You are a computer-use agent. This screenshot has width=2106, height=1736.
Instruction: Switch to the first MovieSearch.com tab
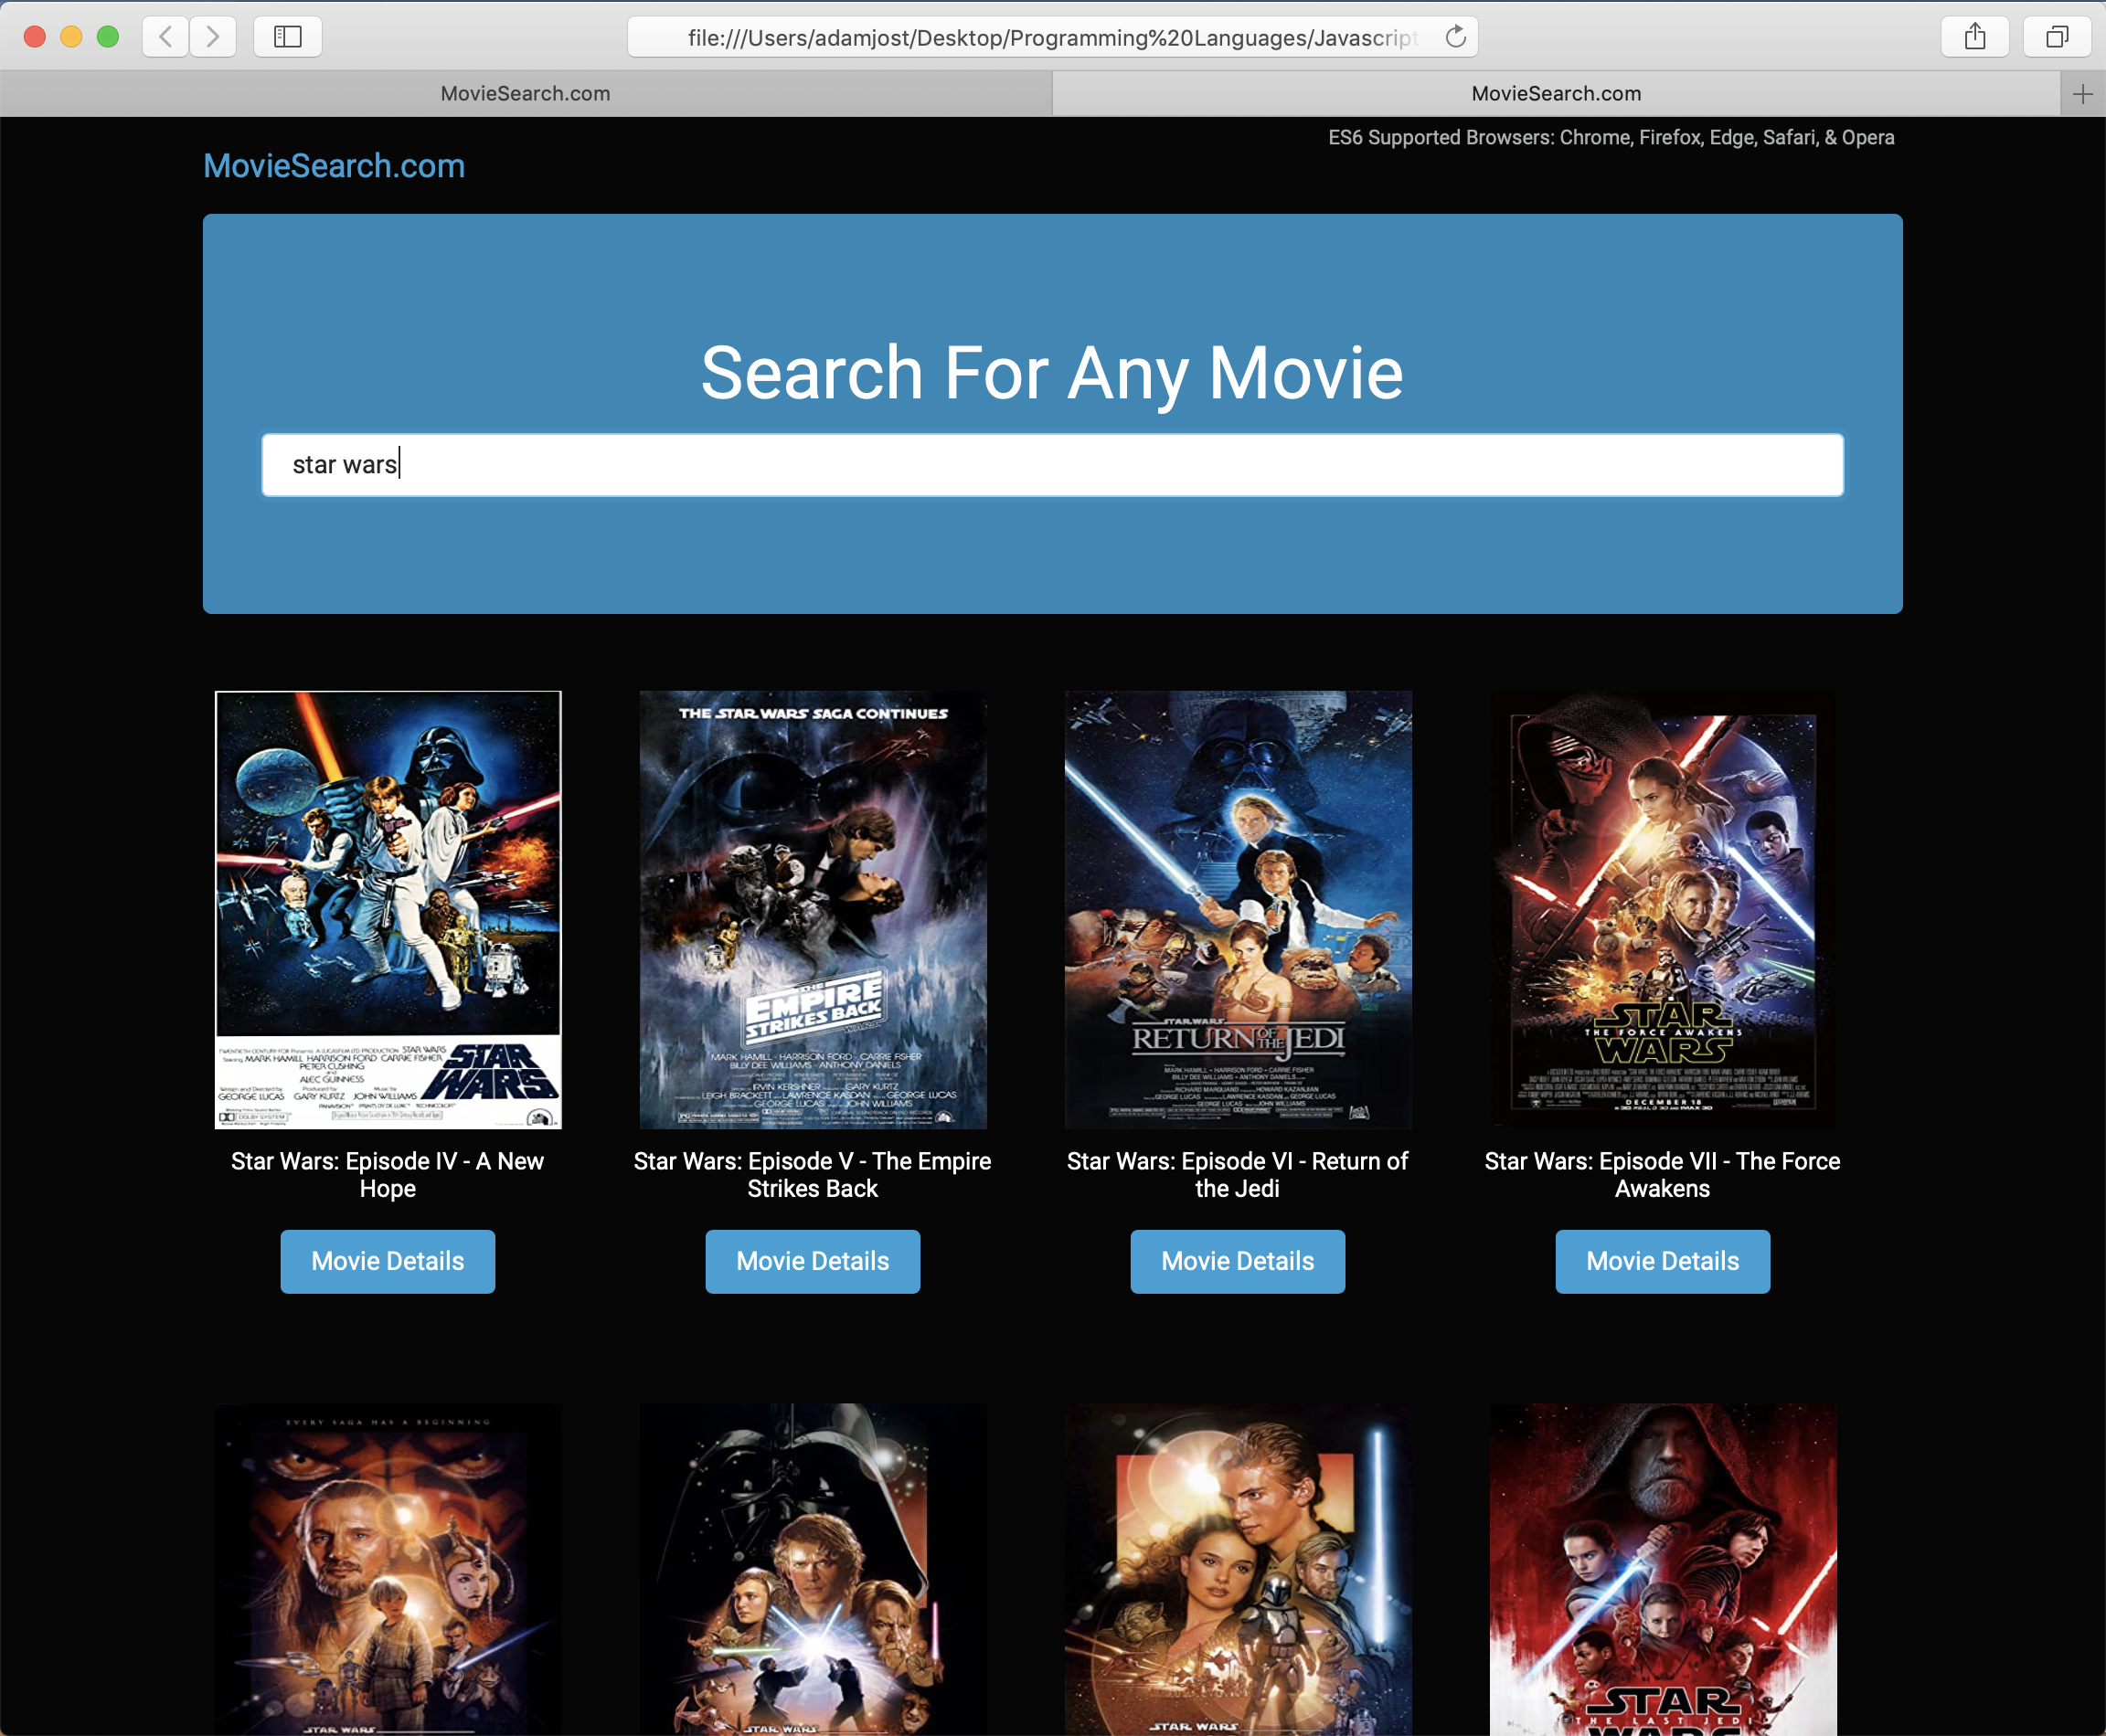click(526, 94)
